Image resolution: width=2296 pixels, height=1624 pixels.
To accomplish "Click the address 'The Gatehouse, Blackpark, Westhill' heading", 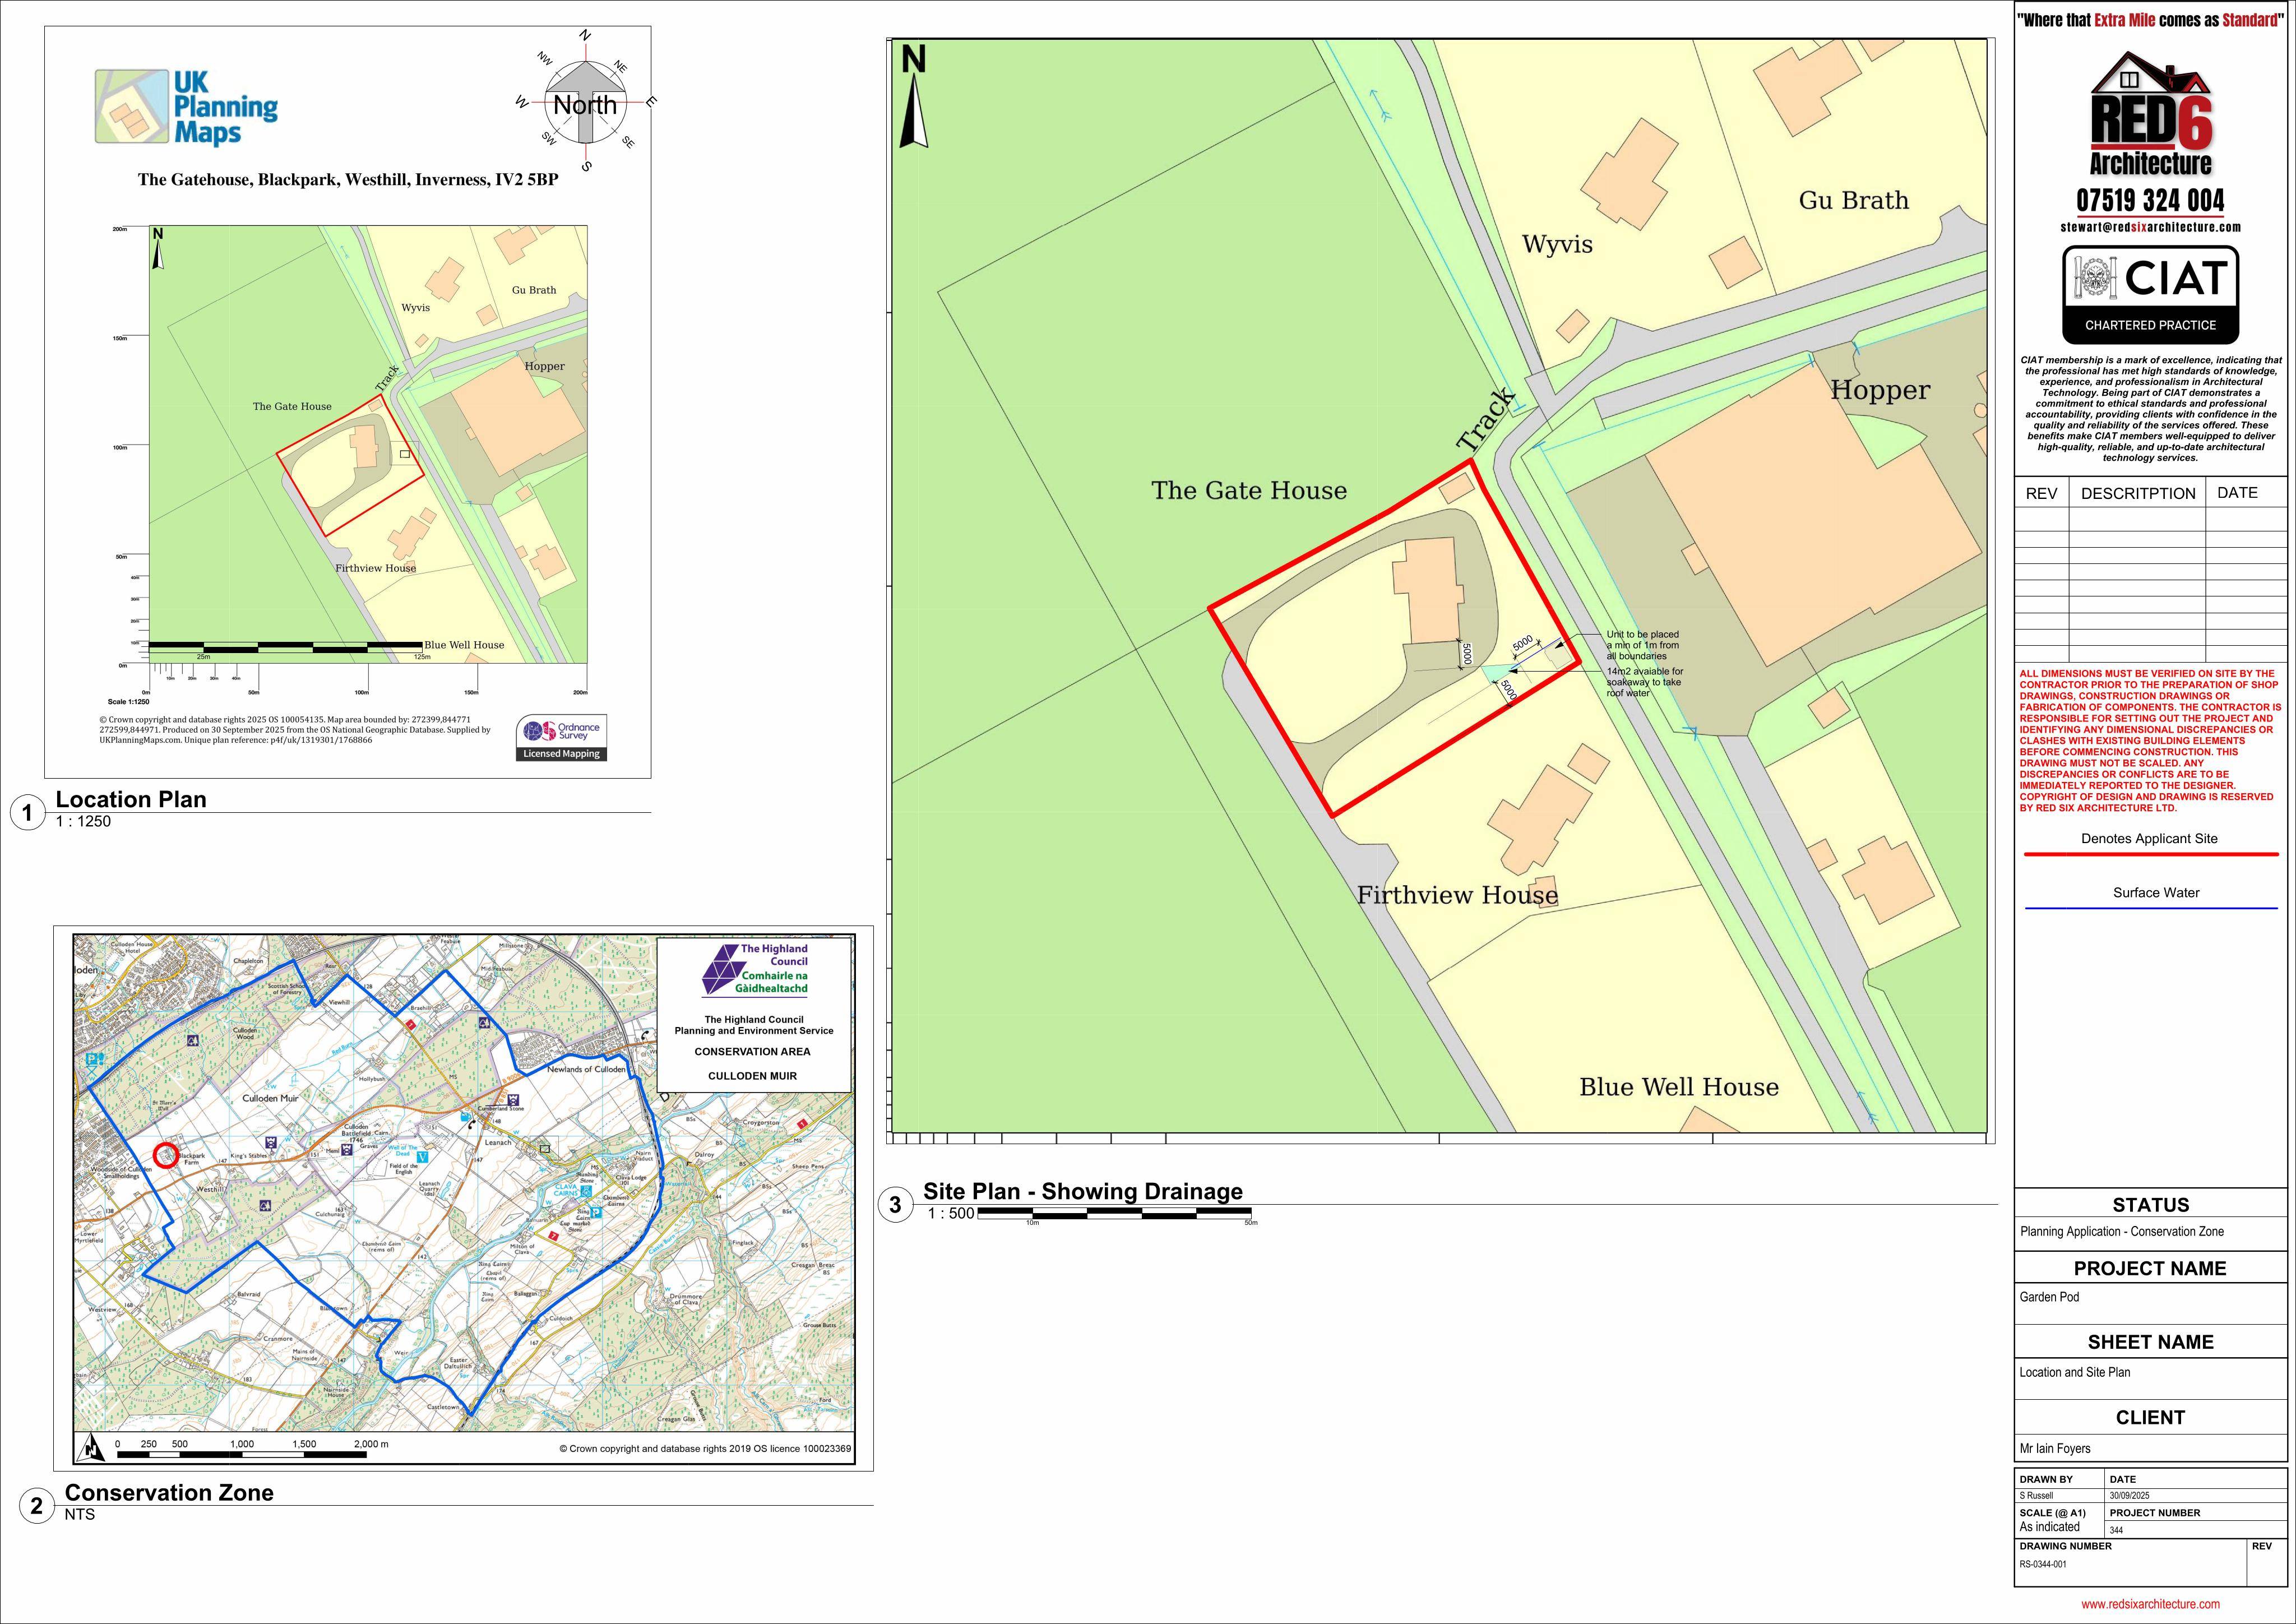I will 348,180.
